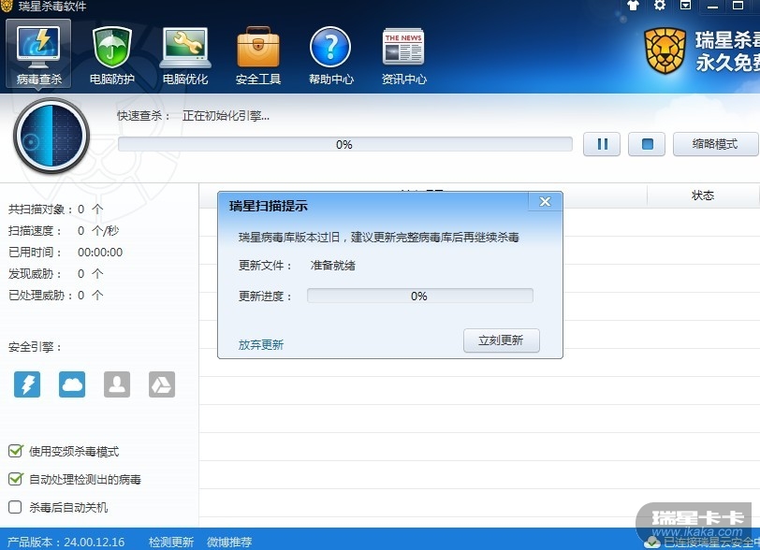Click the gray person engine icon

click(117, 384)
